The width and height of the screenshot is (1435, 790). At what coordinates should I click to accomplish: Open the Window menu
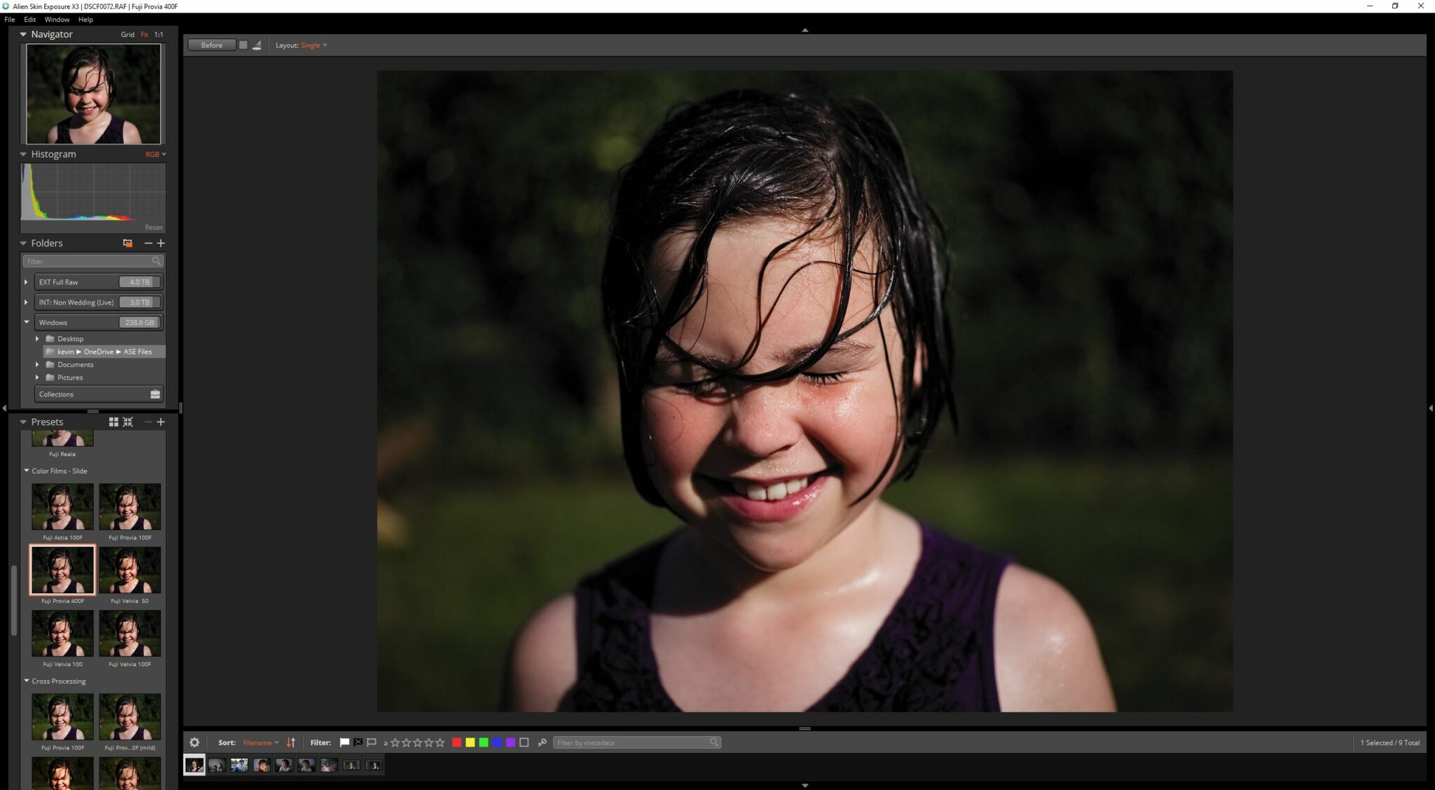(57, 20)
